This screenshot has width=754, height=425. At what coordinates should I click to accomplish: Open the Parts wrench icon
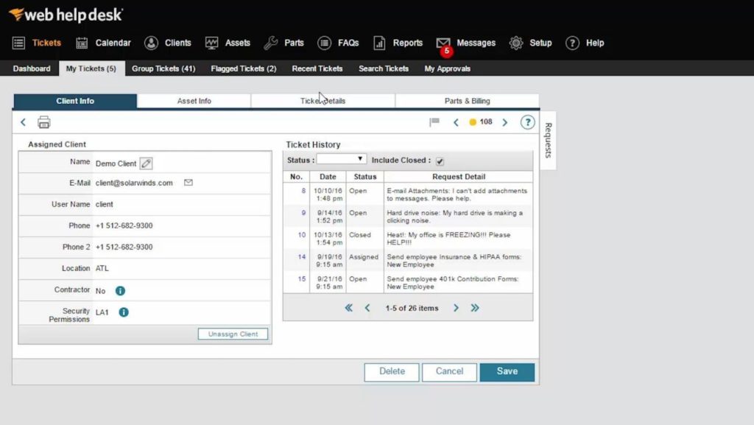click(x=271, y=43)
